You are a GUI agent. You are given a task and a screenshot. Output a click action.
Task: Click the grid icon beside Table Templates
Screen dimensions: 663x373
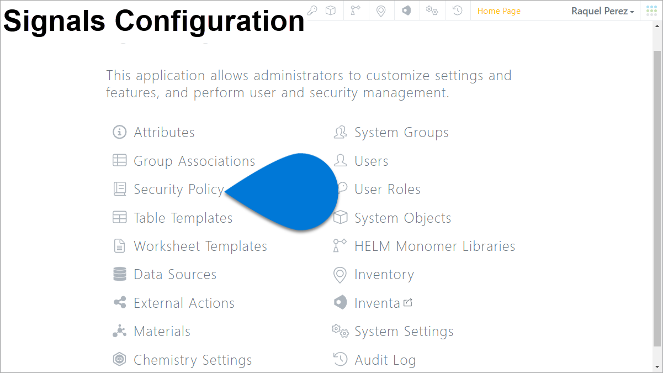pos(119,217)
